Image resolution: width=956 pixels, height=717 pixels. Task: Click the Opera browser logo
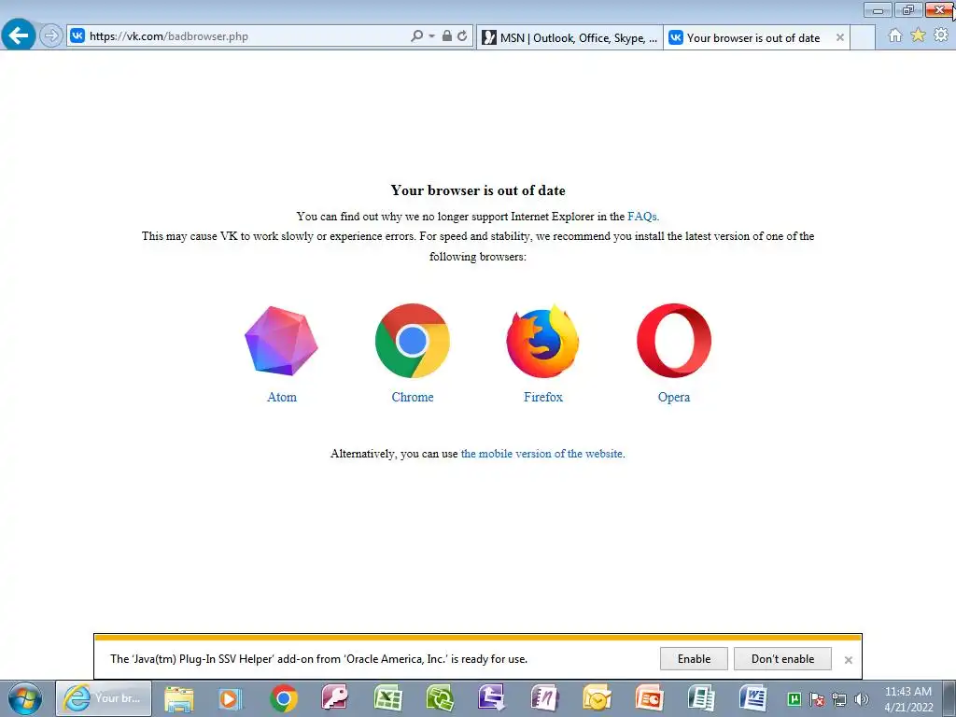coord(674,341)
